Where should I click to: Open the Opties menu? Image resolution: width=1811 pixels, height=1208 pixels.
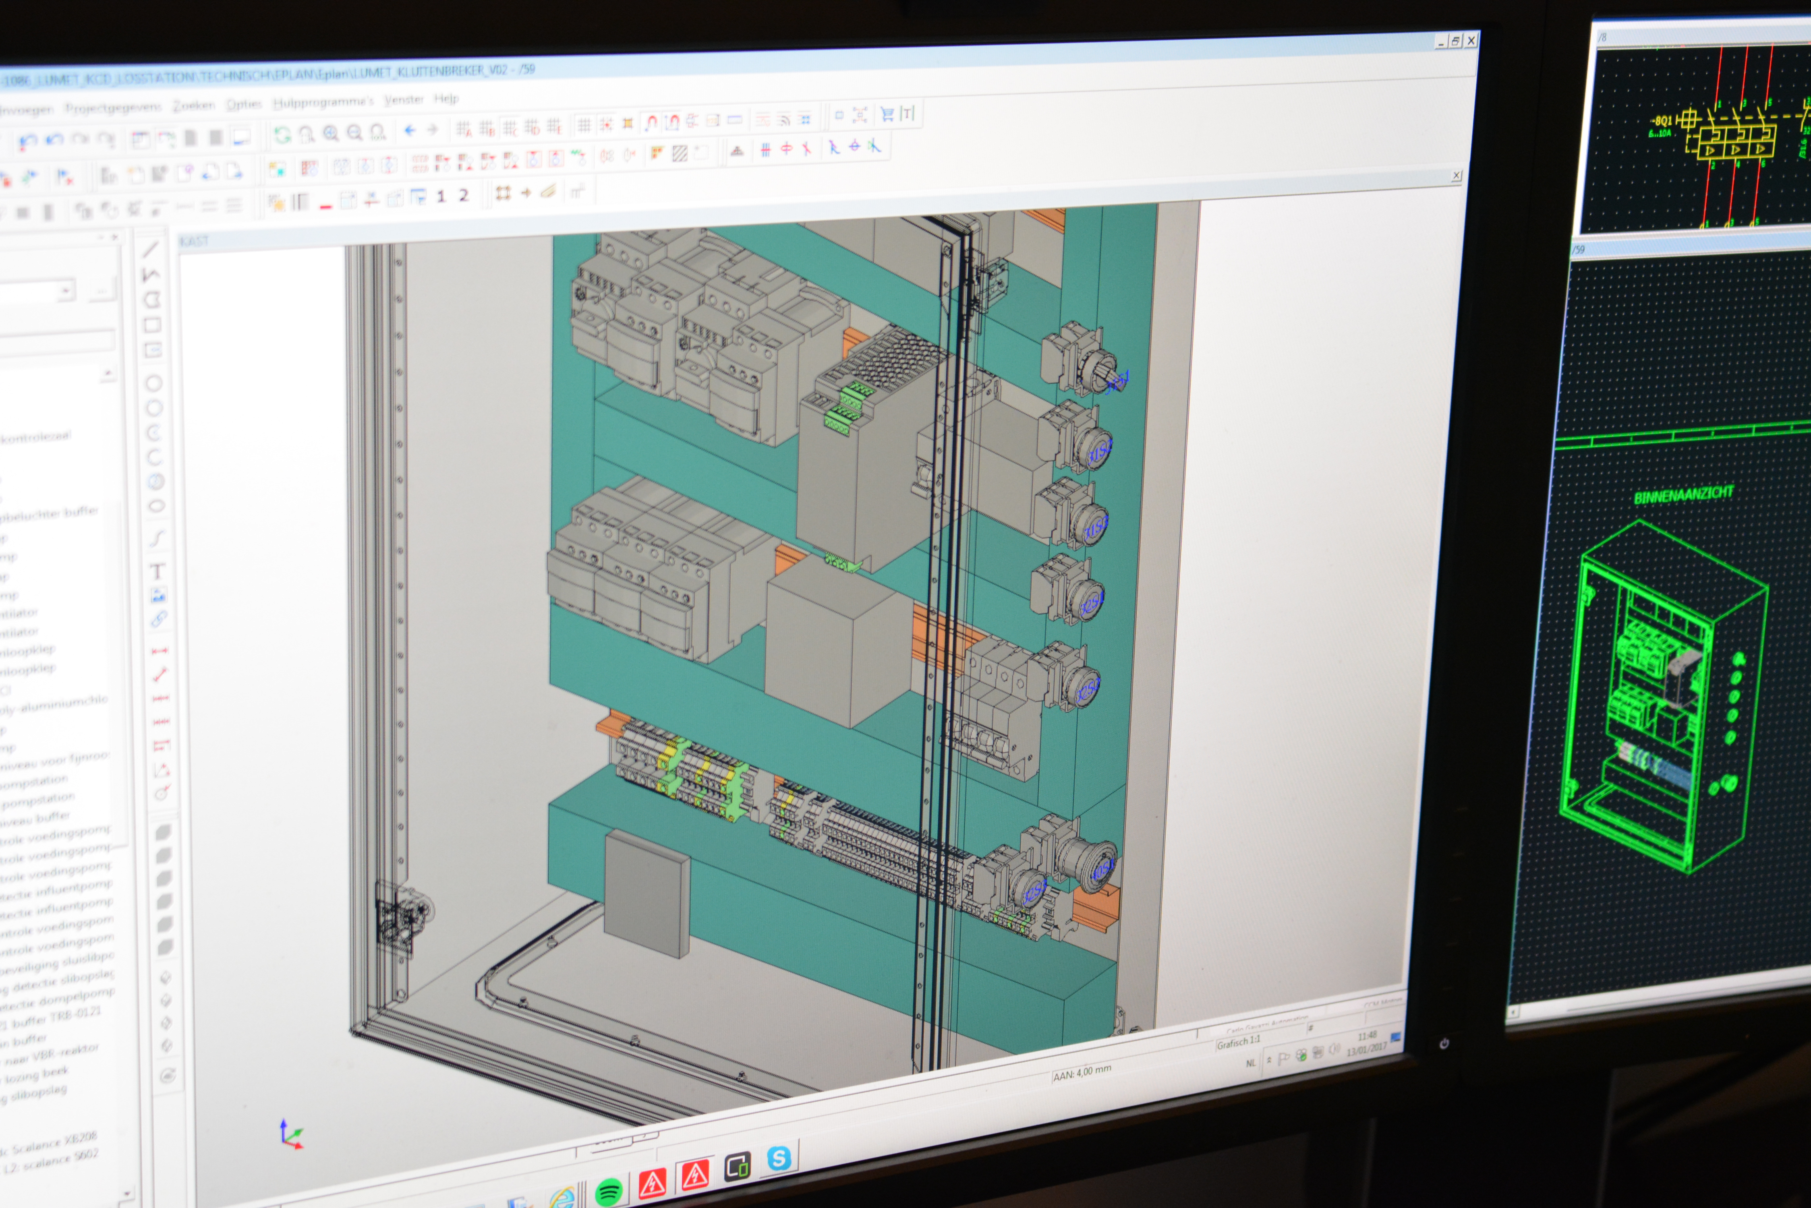(244, 103)
